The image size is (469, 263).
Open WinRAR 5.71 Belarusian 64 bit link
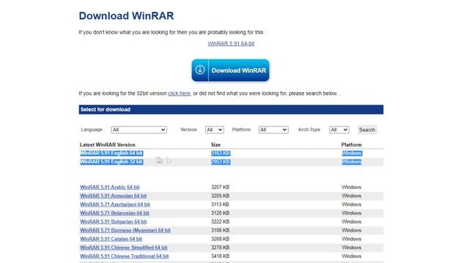pos(114,213)
